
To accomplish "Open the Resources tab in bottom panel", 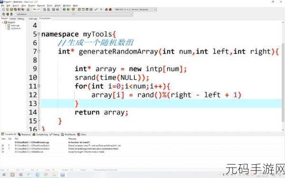I will pyautogui.click(x=24, y=134).
